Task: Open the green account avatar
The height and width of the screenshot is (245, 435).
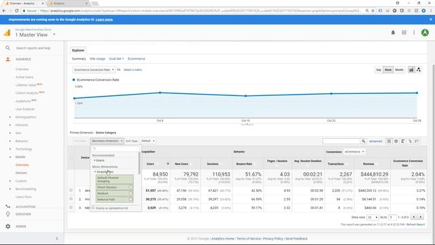Action: tap(425, 33)
